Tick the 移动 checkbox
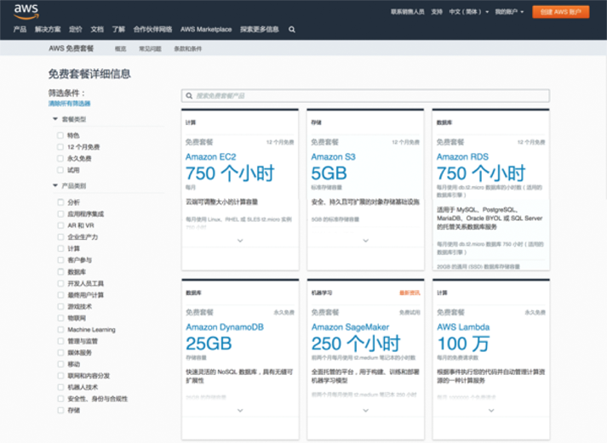Viewport: 607px width, 443px height. tap(60, 364)
